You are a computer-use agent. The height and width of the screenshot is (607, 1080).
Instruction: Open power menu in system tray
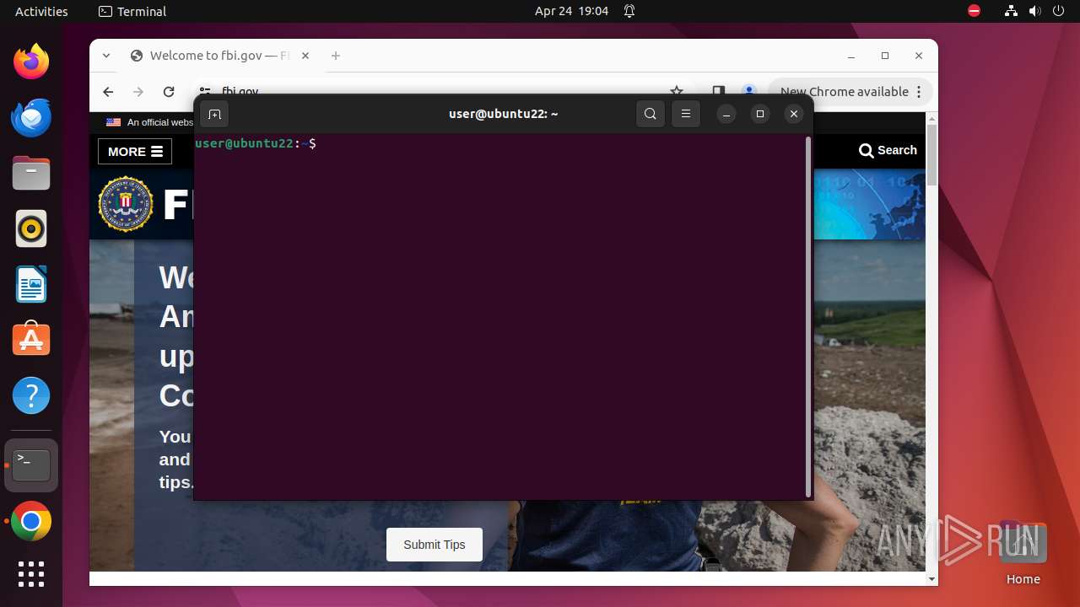click(x=1058, y=12)
